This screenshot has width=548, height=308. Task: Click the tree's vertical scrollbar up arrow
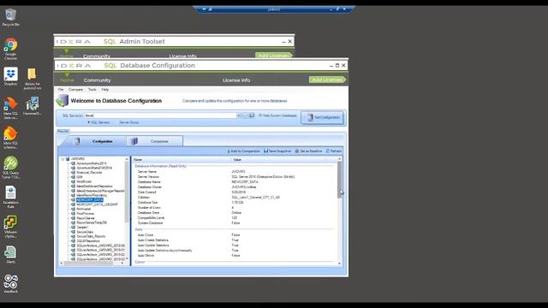tap(127, 159)
